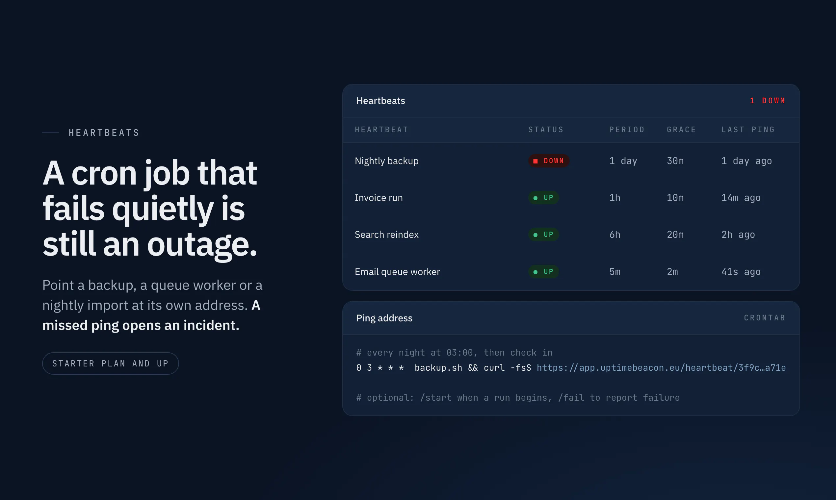Click the '5m' period value
The image size is (836, 500).
point(614,272)
